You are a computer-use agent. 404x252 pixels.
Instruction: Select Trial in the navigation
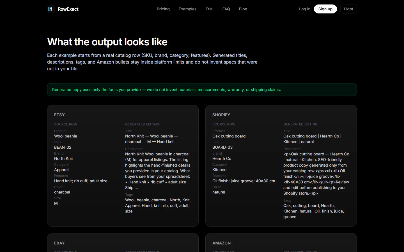tap(209, 9)
